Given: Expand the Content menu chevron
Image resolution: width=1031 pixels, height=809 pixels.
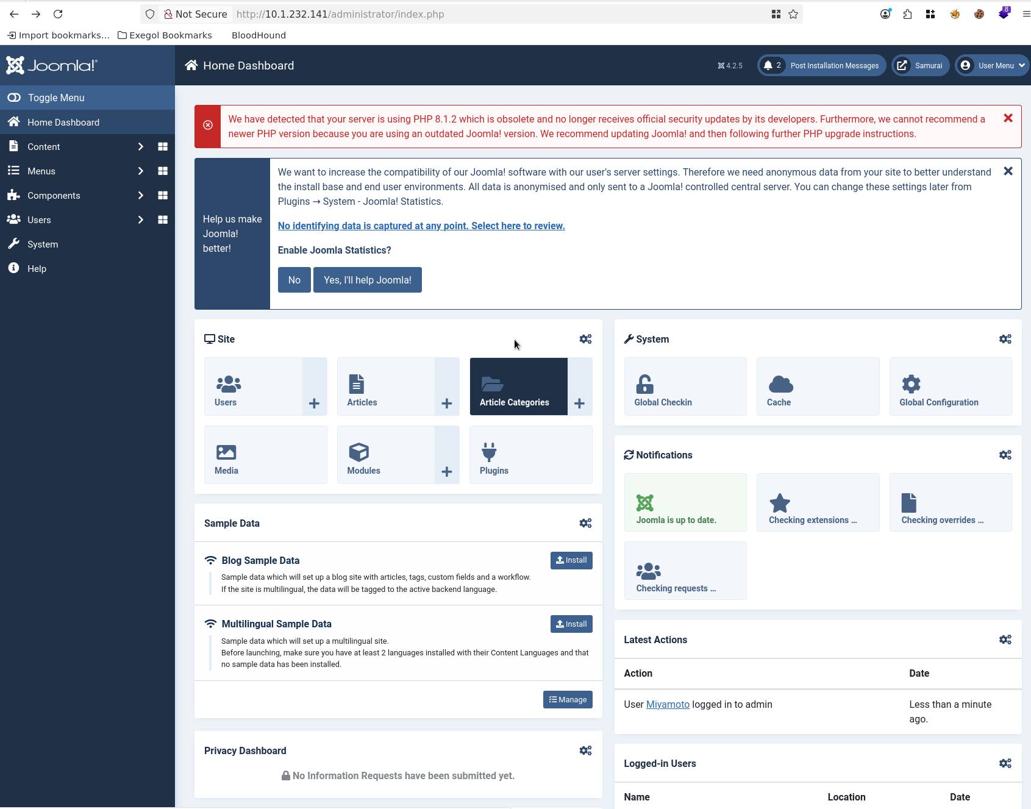Looking at the screenshot, I should click(140, 146).
